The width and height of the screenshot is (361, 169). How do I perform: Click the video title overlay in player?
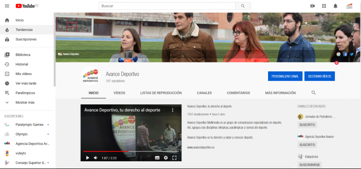pos(122,110)
